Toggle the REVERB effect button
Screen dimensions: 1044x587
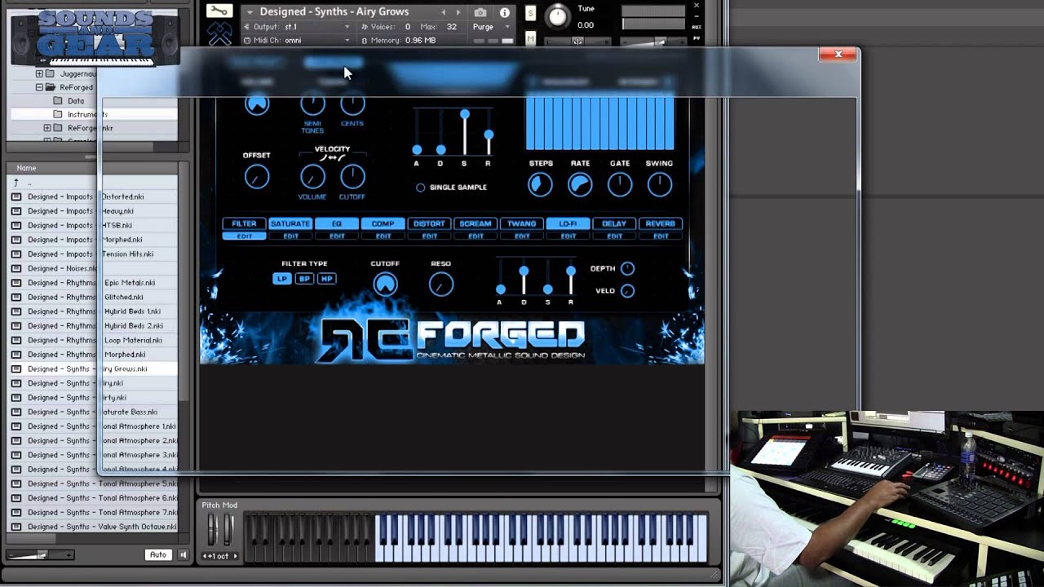pyautogui.click(x=661, y=223)
